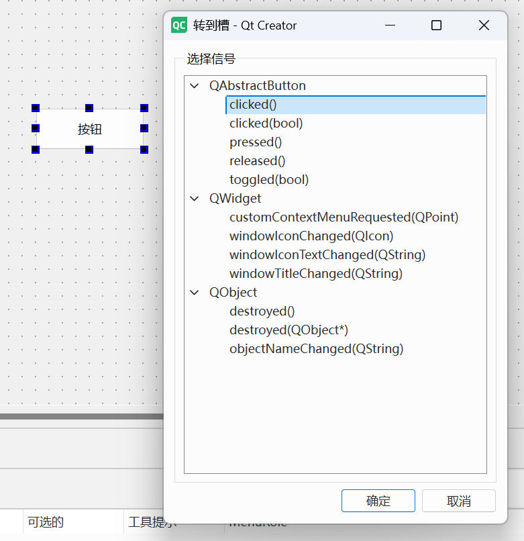Select the clicked() signal
This screenshot has width=524, height=541.
356,105
